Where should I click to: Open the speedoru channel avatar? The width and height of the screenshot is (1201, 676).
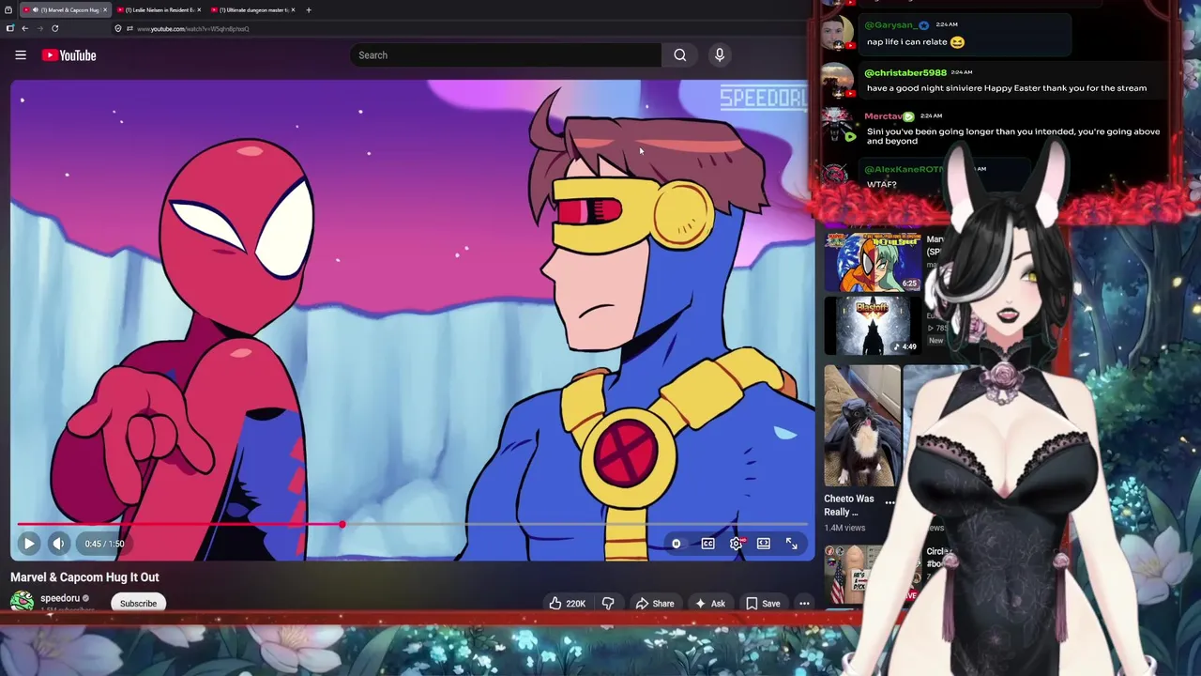(22, 601)
